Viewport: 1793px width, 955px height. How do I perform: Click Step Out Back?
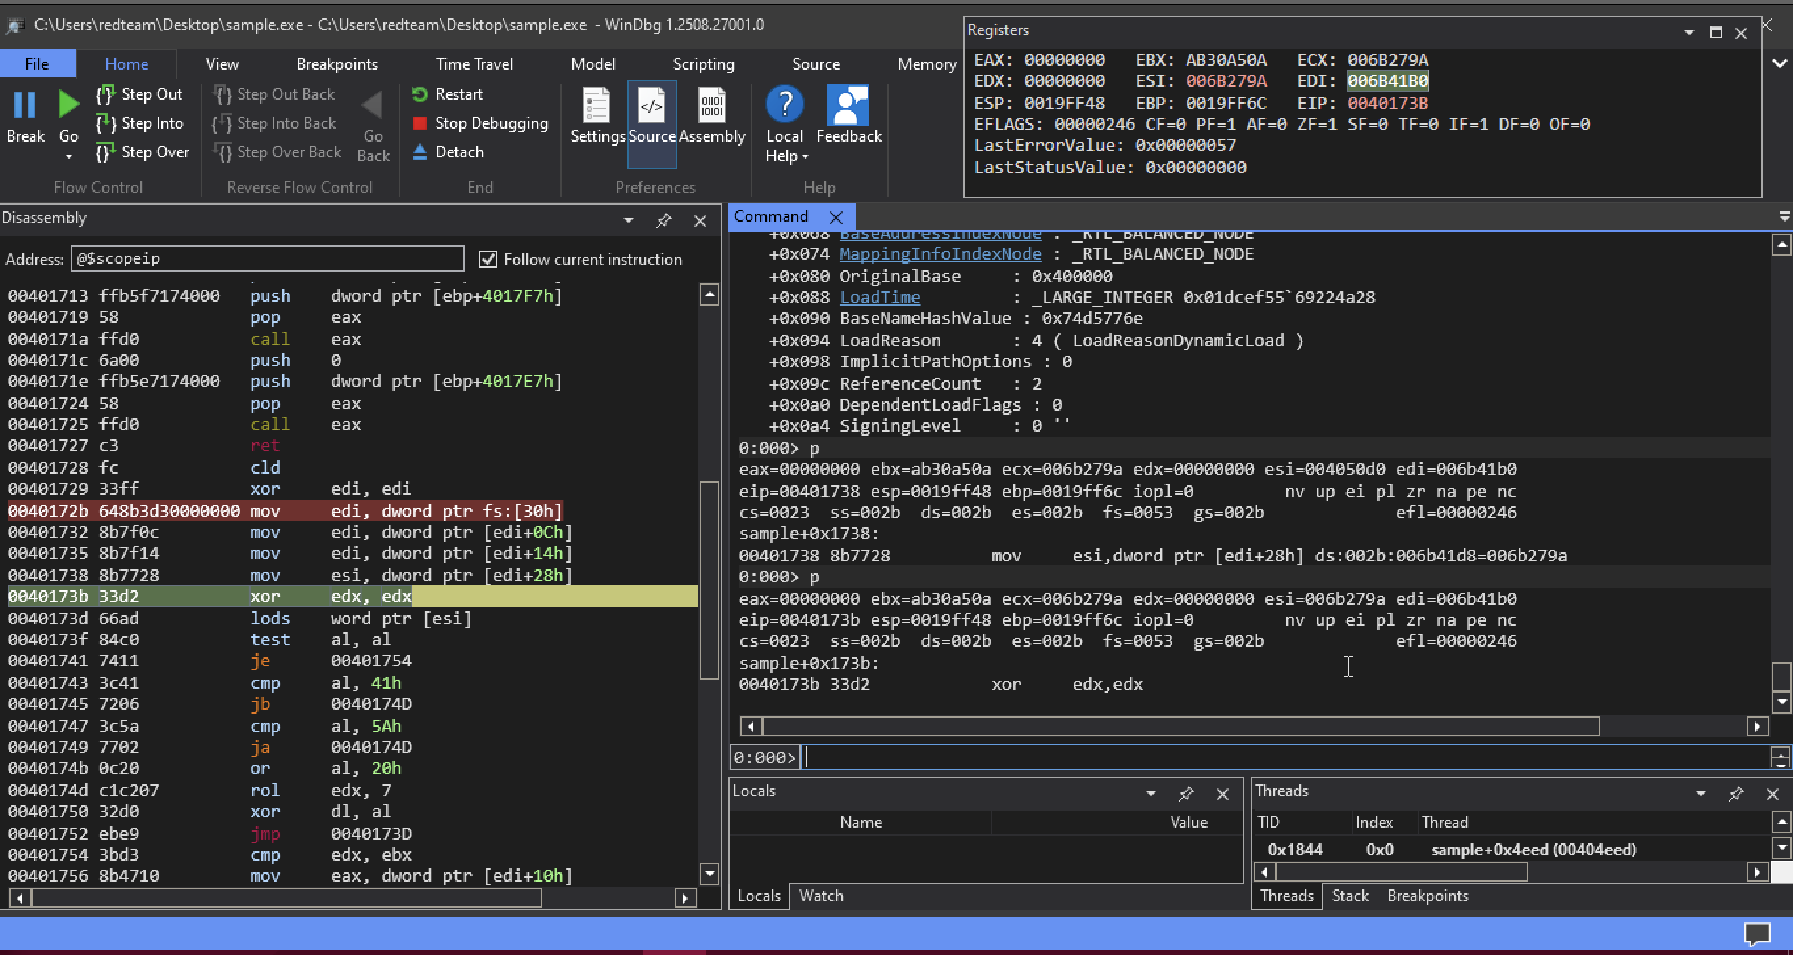coord(274,94)
